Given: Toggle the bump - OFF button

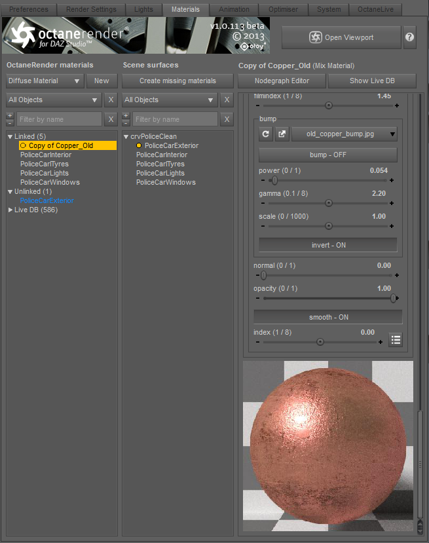Looking at the screenshot, I should [x=328, y=155].
